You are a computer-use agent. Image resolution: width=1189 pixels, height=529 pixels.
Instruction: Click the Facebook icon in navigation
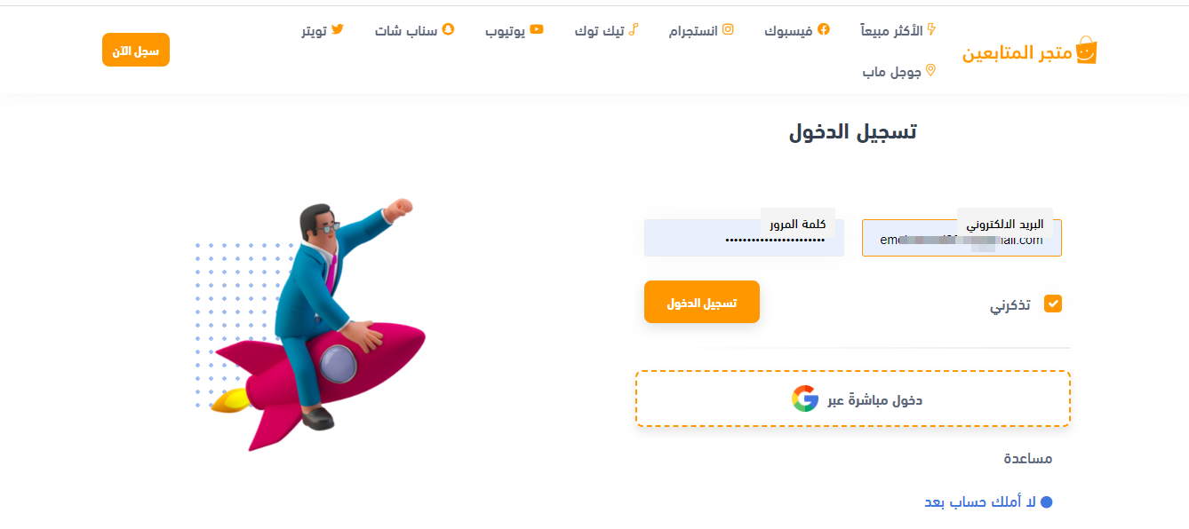[x=824, y=29]
